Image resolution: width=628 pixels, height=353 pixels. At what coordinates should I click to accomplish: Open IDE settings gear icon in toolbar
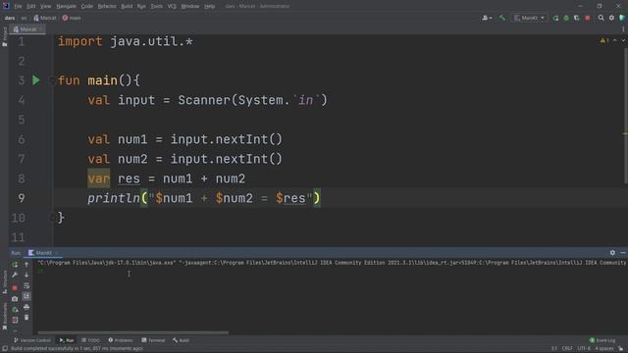pyautogui.click(x=611, y=18)
